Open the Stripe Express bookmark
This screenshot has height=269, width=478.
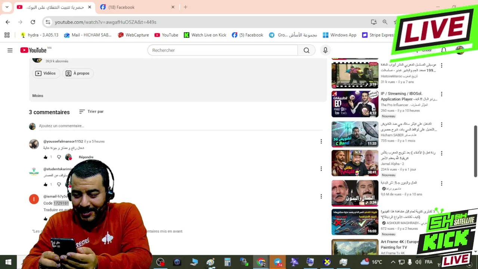378,35
